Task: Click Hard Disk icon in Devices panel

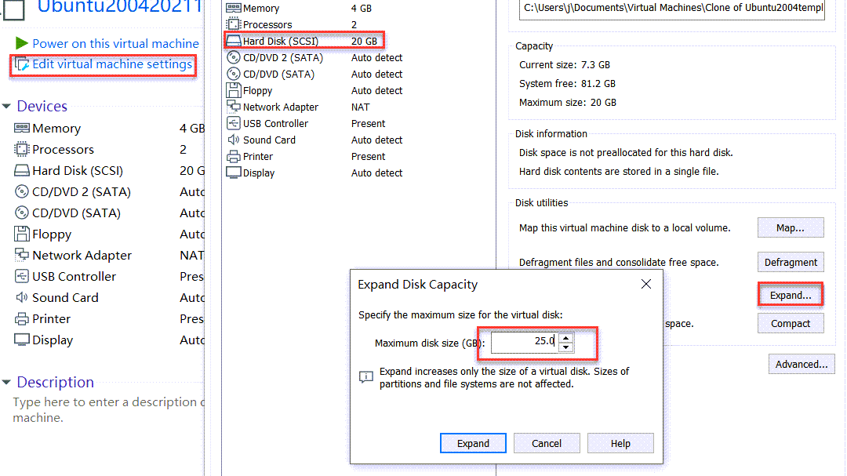Action: (x=22, y=171)
